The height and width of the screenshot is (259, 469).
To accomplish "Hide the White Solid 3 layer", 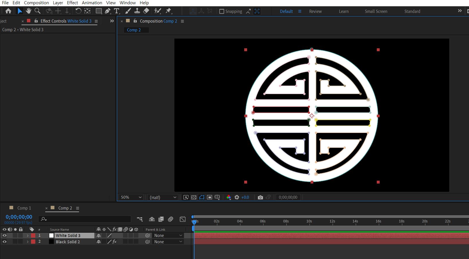I will (4, 236).
